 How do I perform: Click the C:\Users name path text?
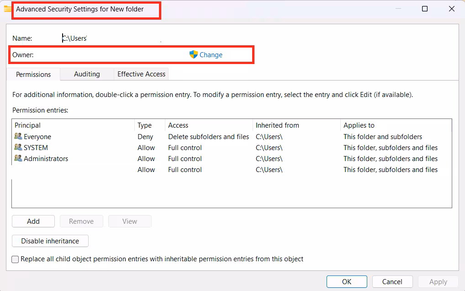[x=74, y=38]
